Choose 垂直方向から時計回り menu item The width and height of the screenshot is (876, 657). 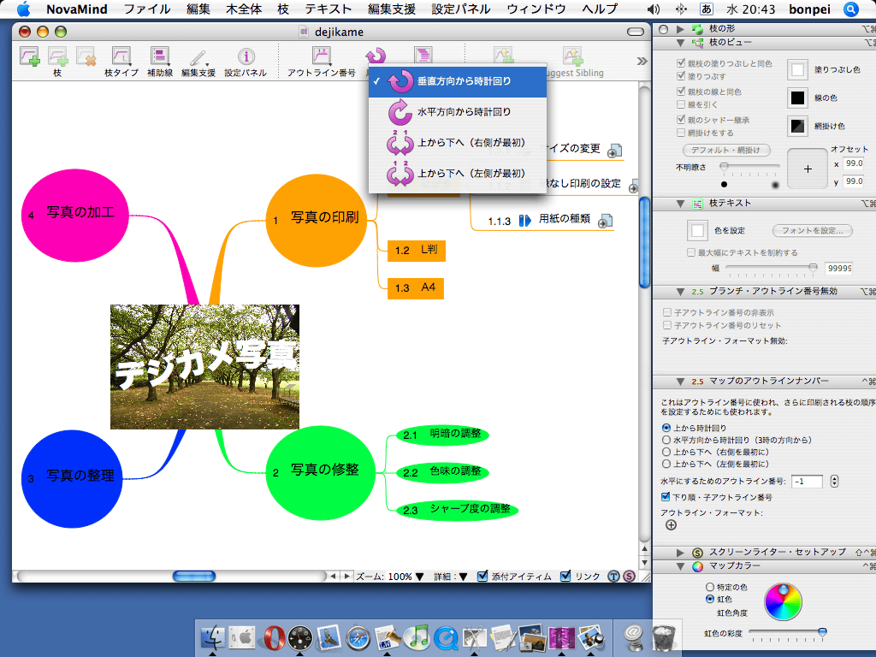[458, 81]
